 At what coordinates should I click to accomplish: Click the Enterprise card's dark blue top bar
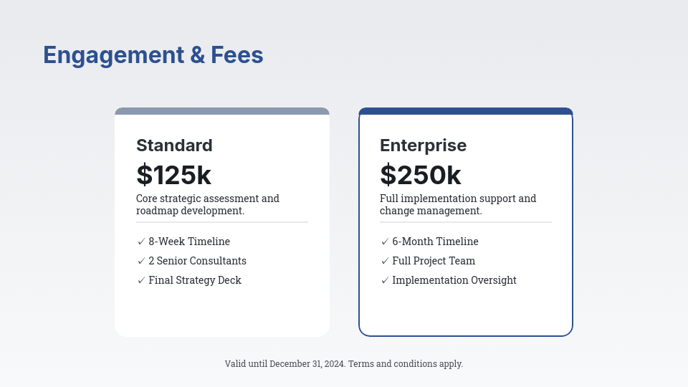point(466,111)
